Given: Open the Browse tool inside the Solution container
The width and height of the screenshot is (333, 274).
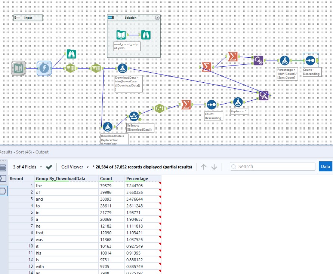Looking at the screenshot, I should click(145, 35).
